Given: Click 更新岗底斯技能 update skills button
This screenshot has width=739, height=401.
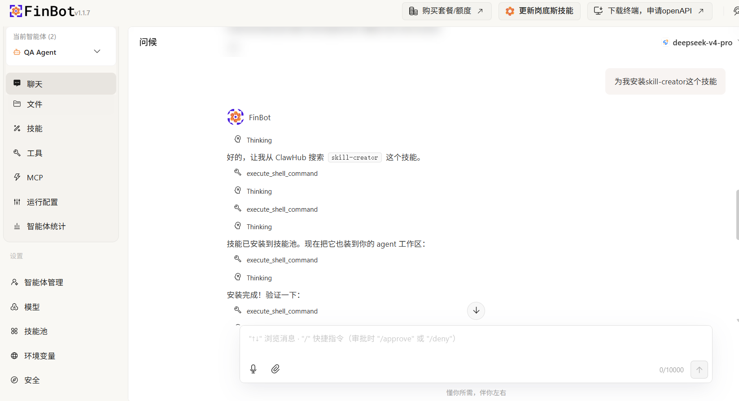Looking at the screenshot, I should click(539, 11).
